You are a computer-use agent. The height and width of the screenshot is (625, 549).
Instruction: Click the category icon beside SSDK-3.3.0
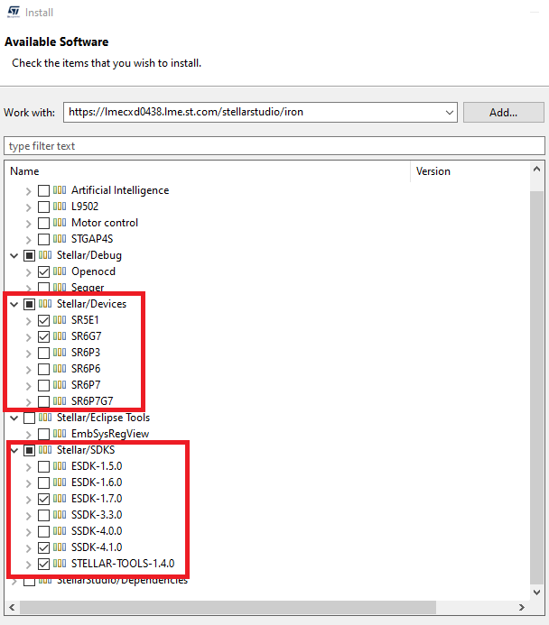tap(60, 515)
